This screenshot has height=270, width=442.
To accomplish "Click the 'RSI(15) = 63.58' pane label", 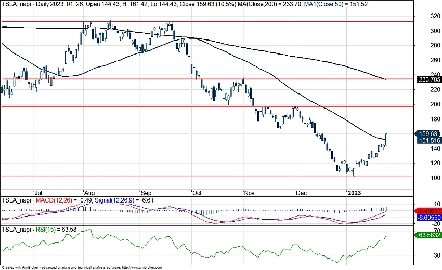I will click(x=56, y=230).
